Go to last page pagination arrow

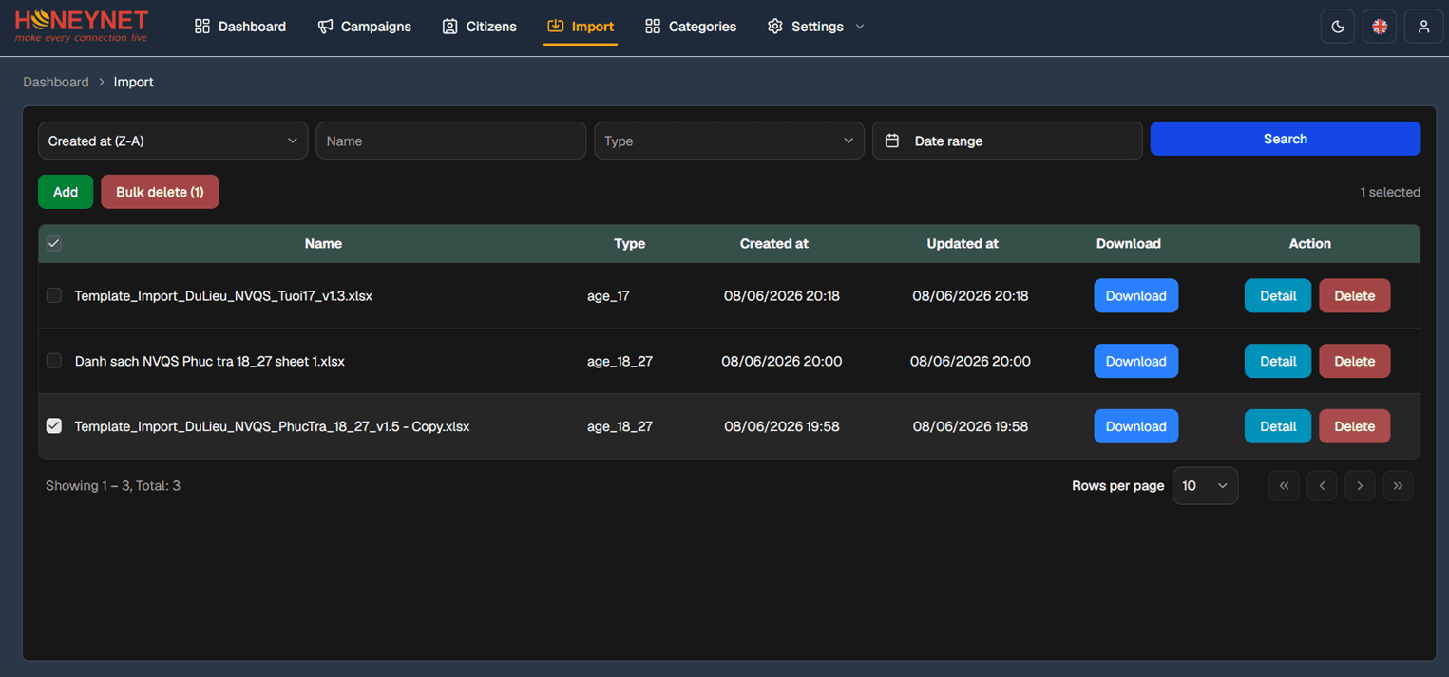click(x=1398, y=485)
